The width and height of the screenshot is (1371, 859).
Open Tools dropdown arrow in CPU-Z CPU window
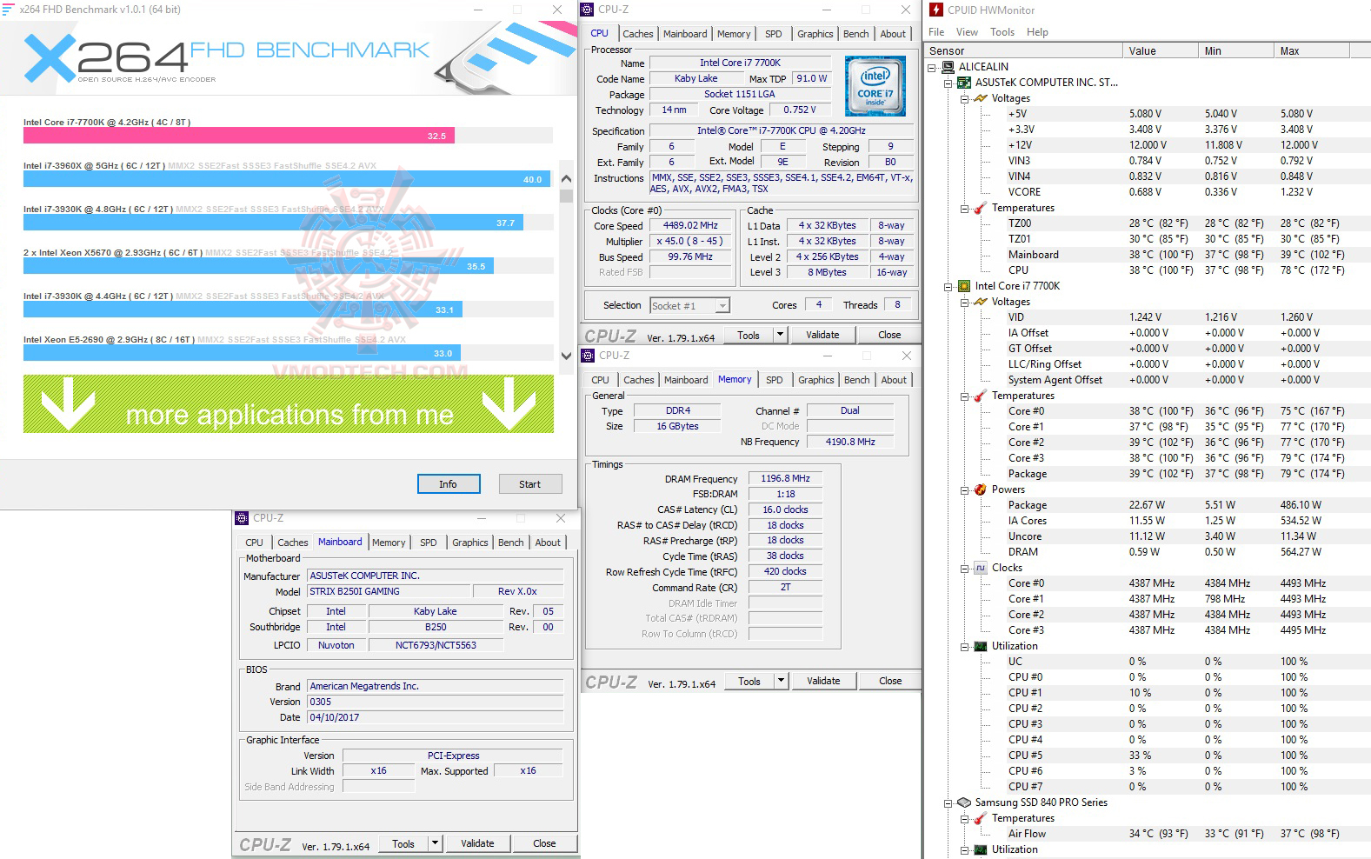point(780,335)
